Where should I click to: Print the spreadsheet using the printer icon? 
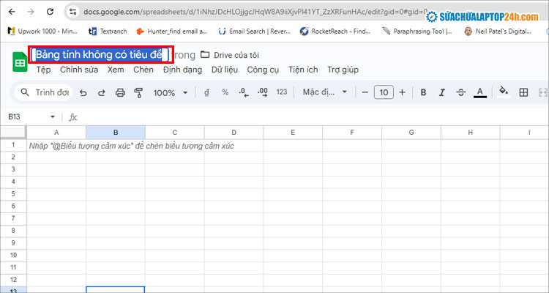(x=120, y=92)
